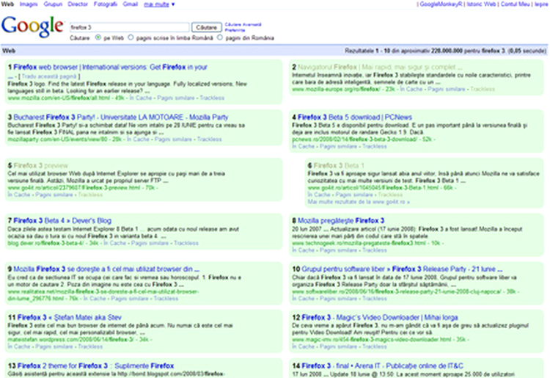This screenshot has width=550, height=378.
Task: Click the Web tab in top bar
Action: (x=7, y=4)
